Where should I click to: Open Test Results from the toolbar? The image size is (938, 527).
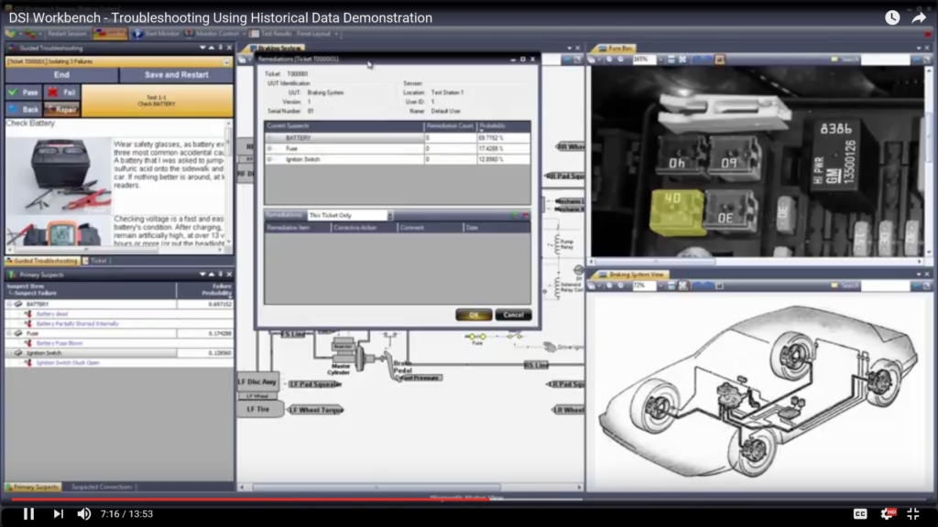click(270, 34)
